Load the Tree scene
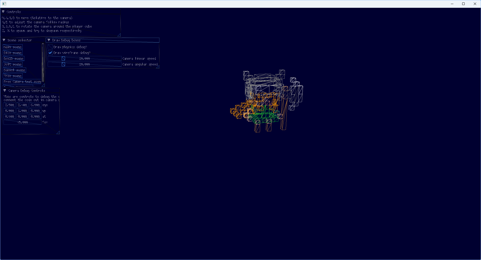 point(13,76)
